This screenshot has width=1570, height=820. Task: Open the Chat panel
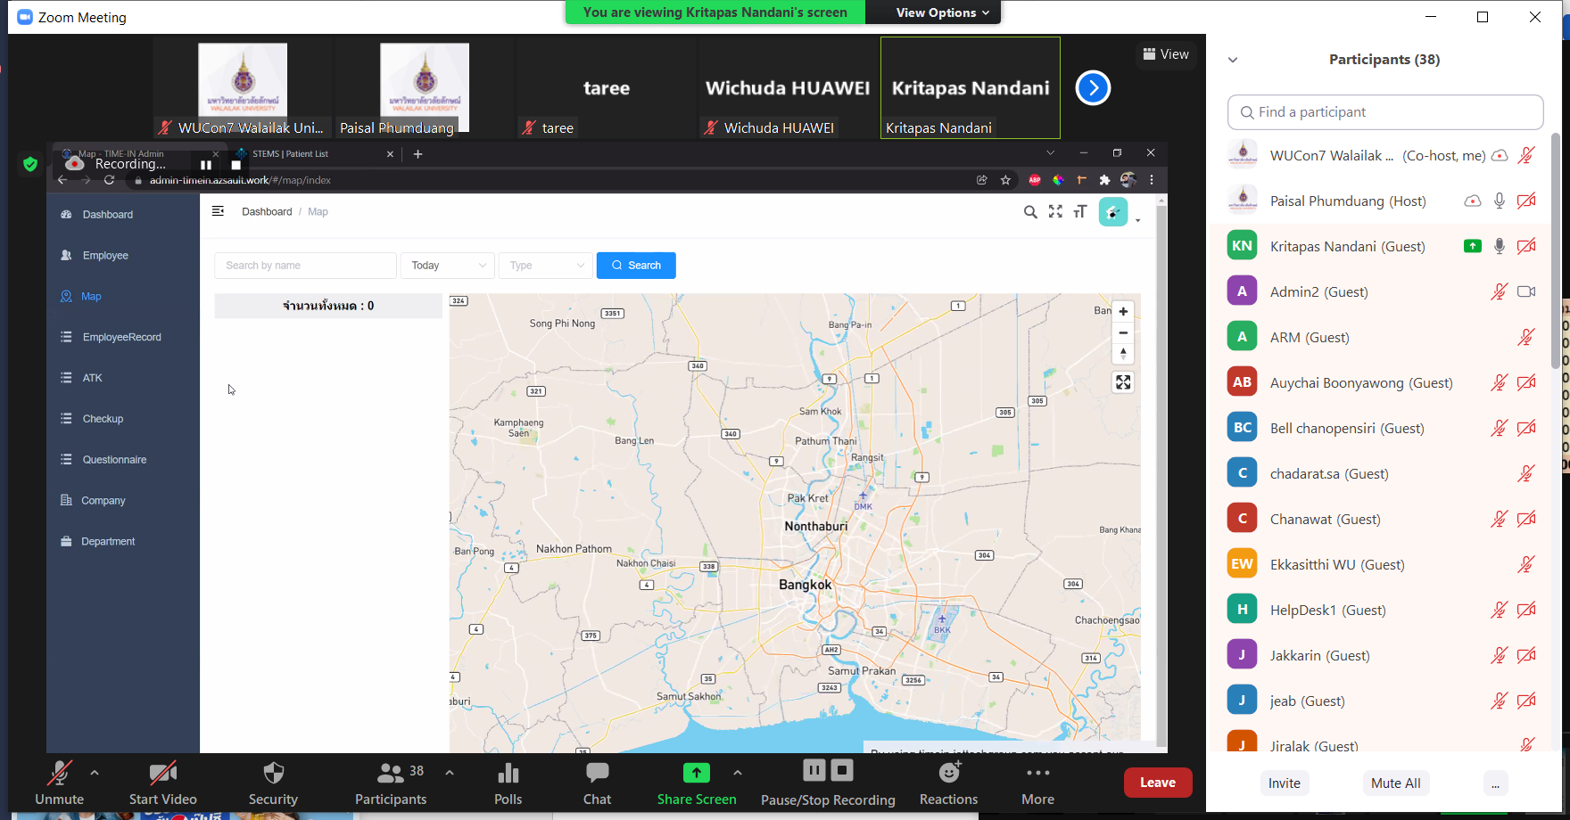point(597,774)
